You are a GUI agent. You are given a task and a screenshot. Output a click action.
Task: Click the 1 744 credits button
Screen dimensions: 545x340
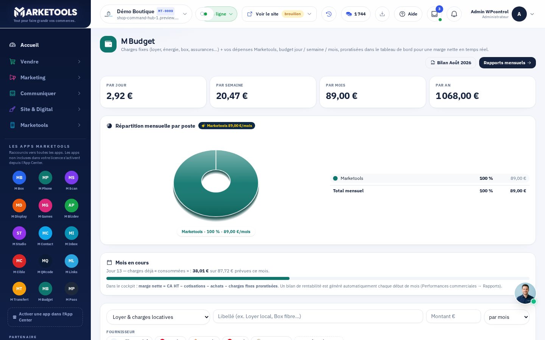click(x=356, y=14)
